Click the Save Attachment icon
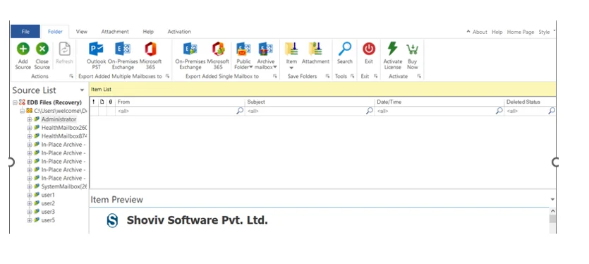The height and width of the screenshot is (264, 589). 315,49
